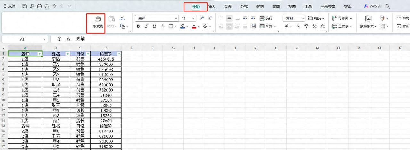Toggle Italic formatting
This screenshot has height=150, width=410.
146,26
